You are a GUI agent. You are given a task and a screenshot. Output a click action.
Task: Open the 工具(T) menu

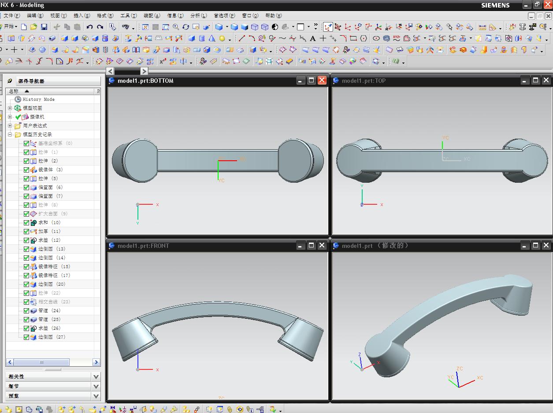(x=129, y=15)
